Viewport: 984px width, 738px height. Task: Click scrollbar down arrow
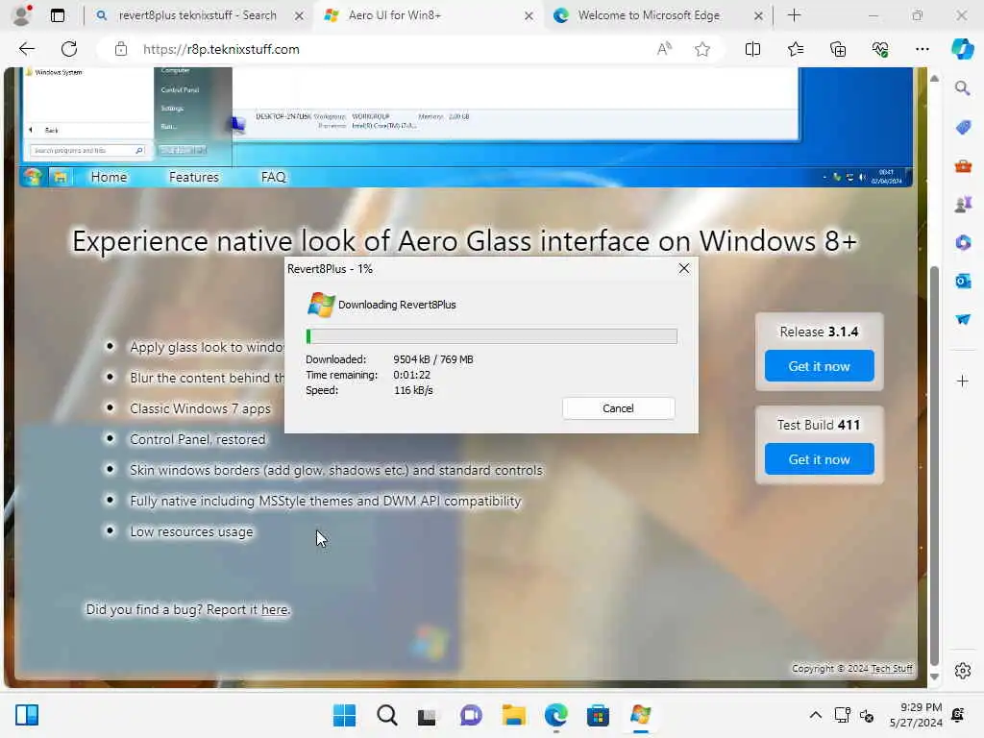point(934,676)
